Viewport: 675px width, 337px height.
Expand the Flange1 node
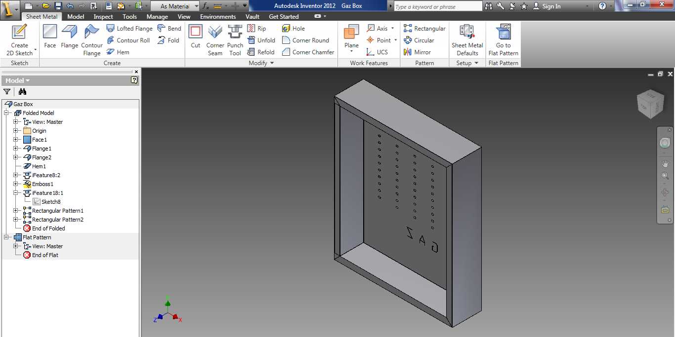[16, 149]
